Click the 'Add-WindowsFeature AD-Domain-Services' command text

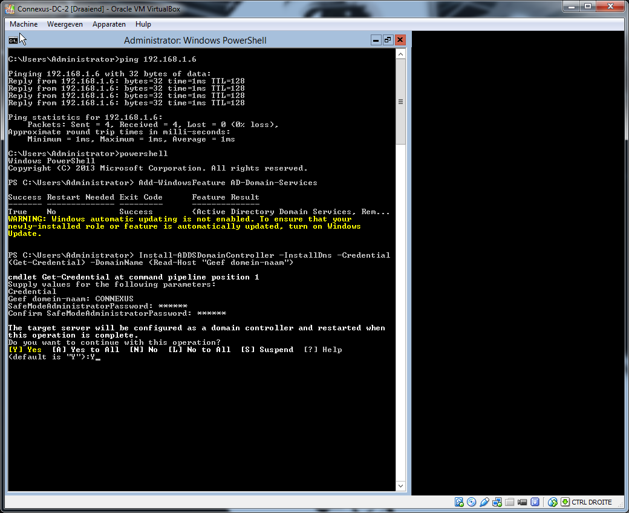(x=228, y=183)
